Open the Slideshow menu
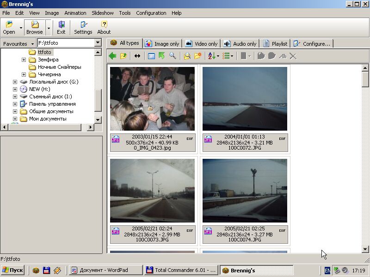The image size is (370, 277). click(x=103, y=13)
